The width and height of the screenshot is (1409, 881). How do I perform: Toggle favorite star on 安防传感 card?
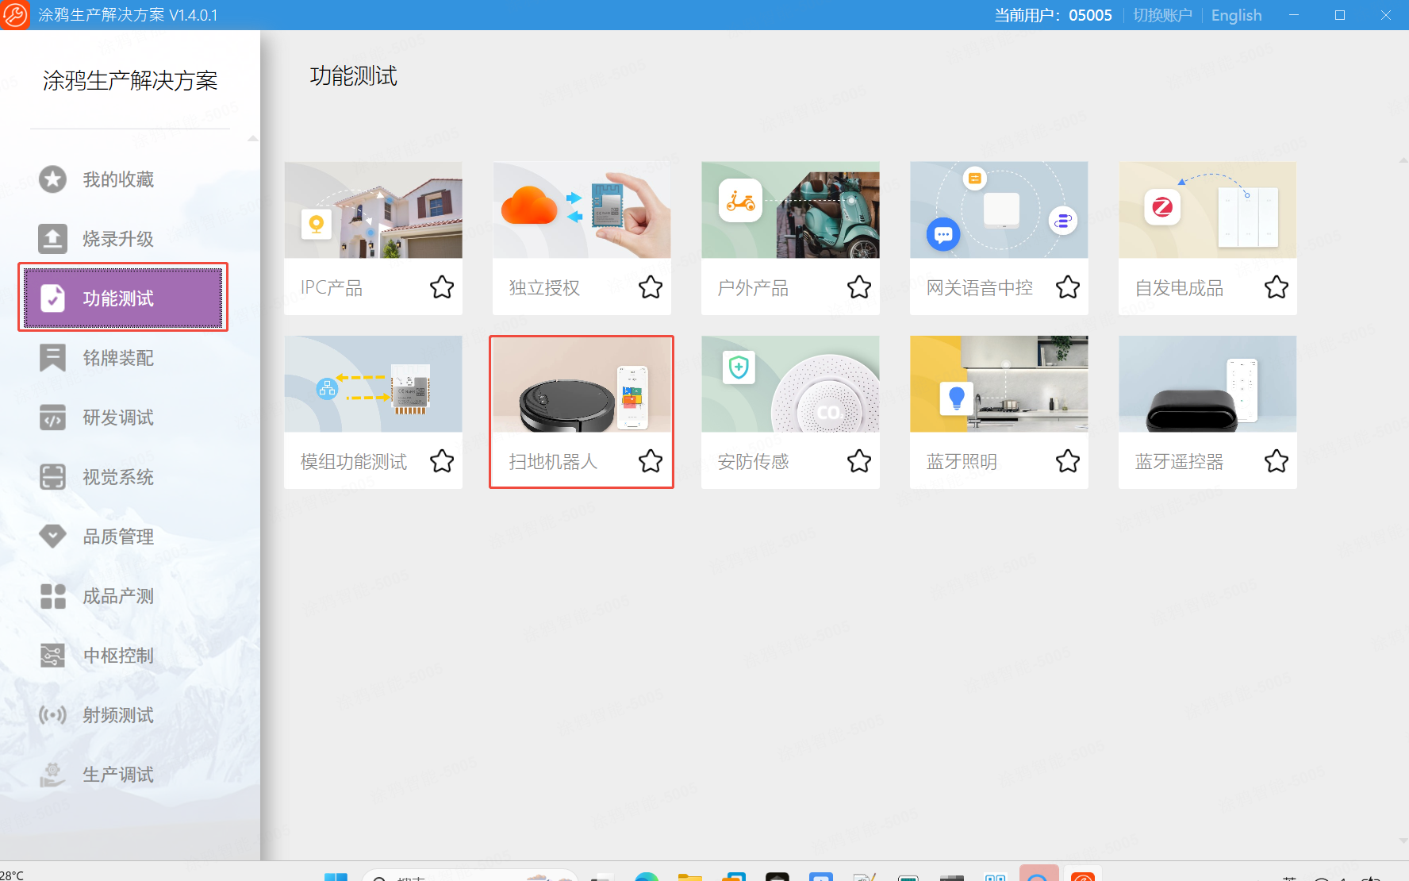tap(859, 460)
